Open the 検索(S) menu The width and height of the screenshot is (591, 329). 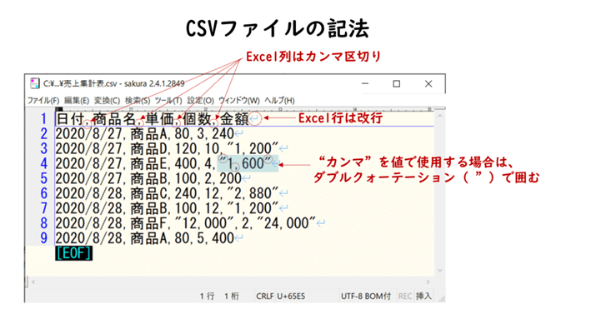138,101
